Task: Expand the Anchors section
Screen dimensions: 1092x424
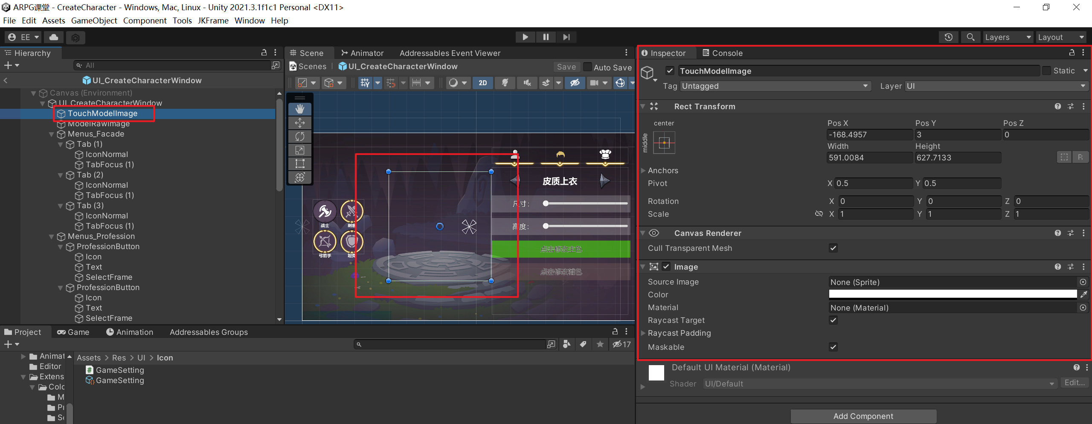Action: [643, 171]
